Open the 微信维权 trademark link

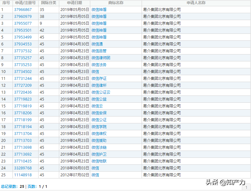pyautogui.click(x=99, y=133)
